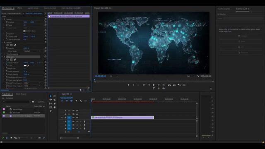
Task: Lift the selection in the Program monitor
Action: (x=169, y=85)
